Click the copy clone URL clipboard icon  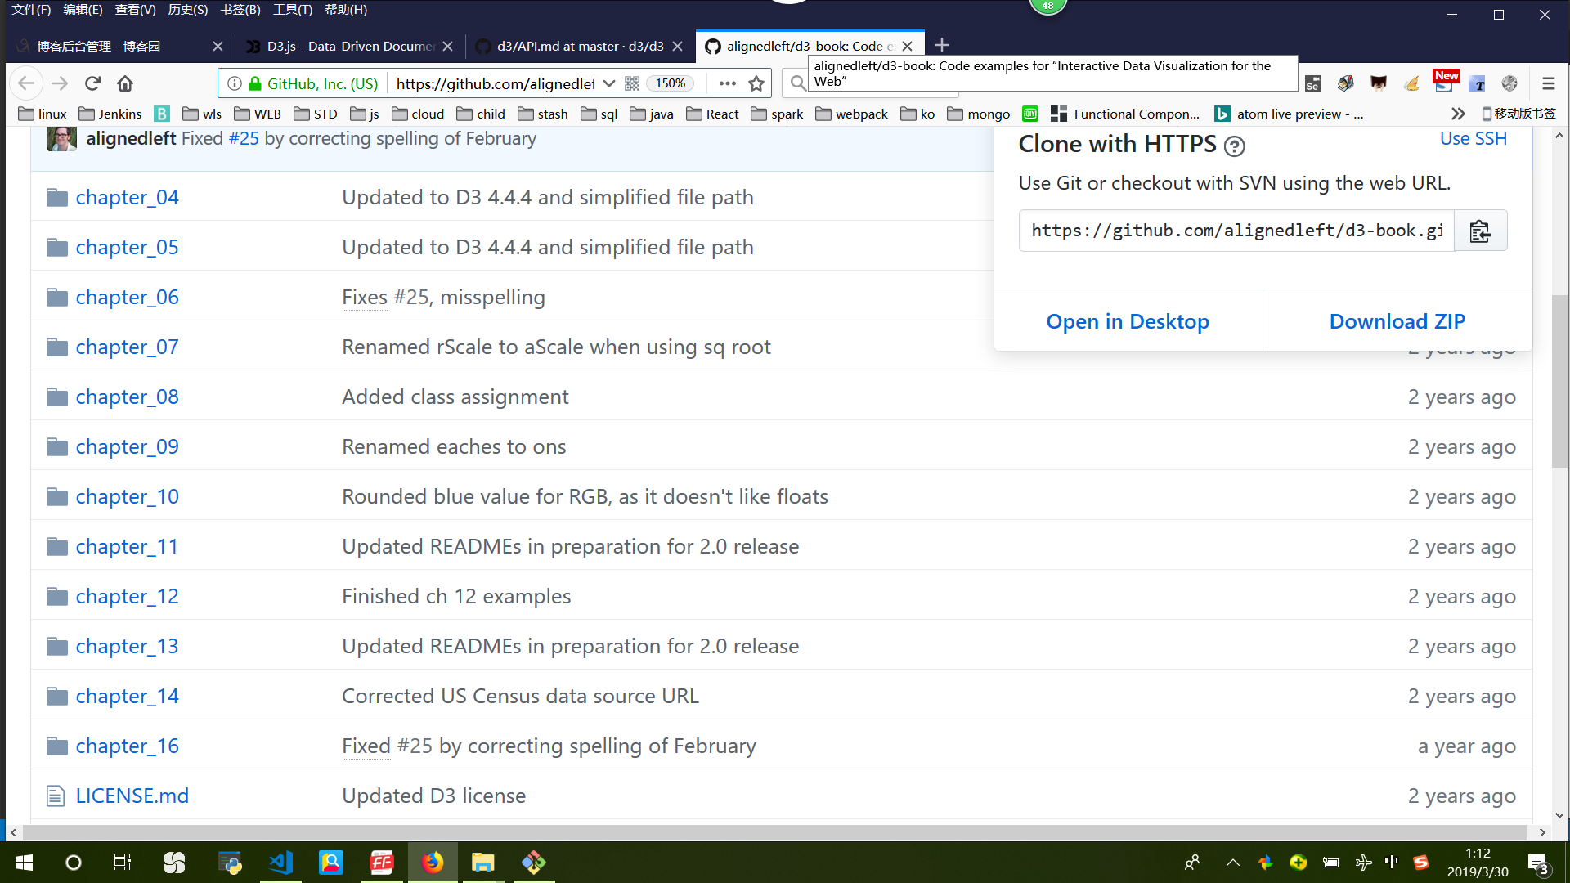coord(1480,231)
